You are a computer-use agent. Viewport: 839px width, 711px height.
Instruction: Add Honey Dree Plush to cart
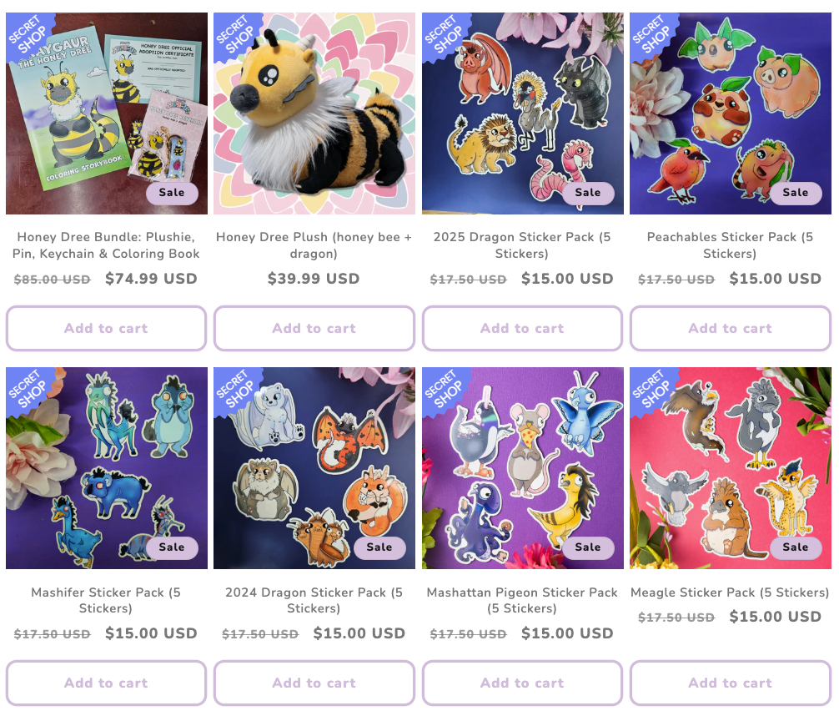[x=314, y=328]
